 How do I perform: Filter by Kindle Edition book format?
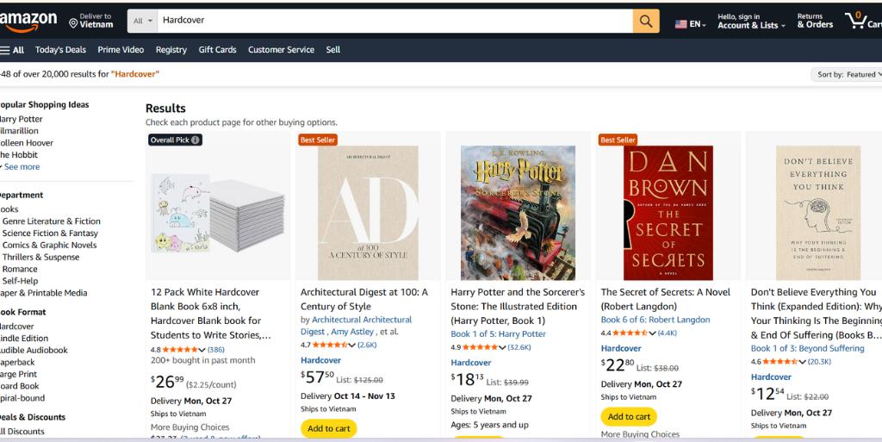click(24, 339)
